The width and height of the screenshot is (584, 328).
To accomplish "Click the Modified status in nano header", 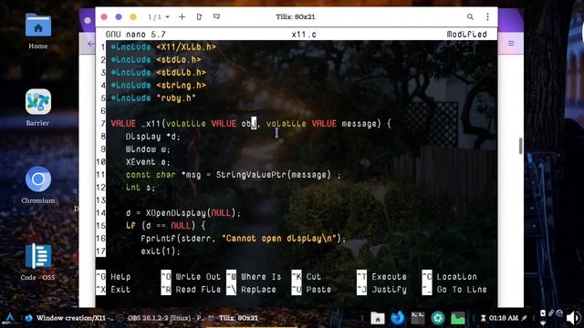I will click(x=466, y=35).
